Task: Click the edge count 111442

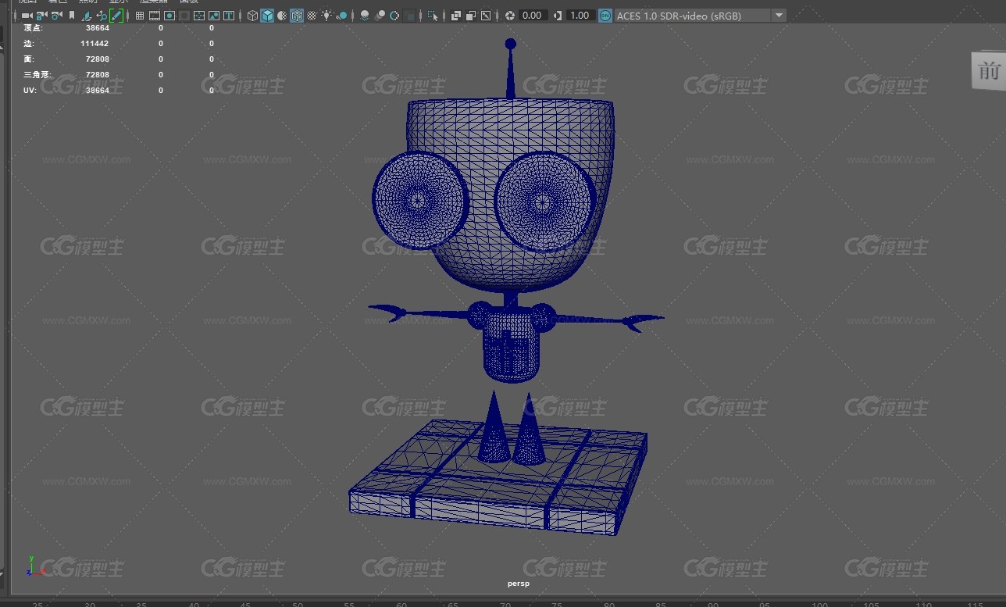Action: [95, 44]
